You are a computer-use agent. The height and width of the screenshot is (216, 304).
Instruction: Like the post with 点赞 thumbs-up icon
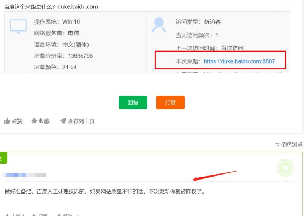point(7,121)
